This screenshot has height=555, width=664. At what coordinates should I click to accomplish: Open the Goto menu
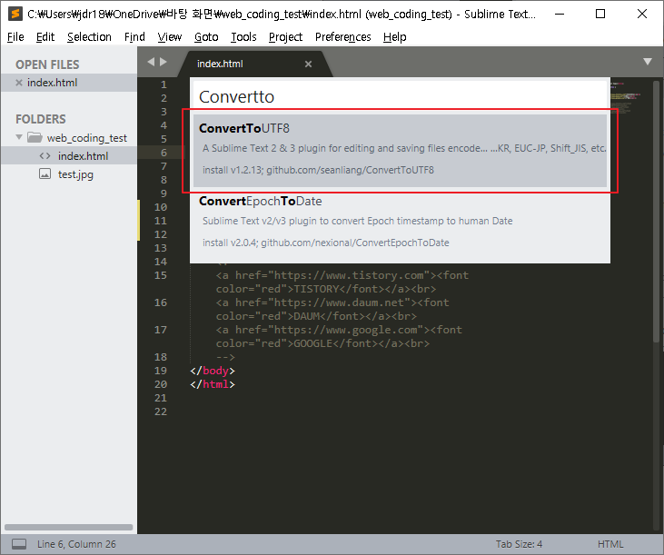click(x=206, y=37)
